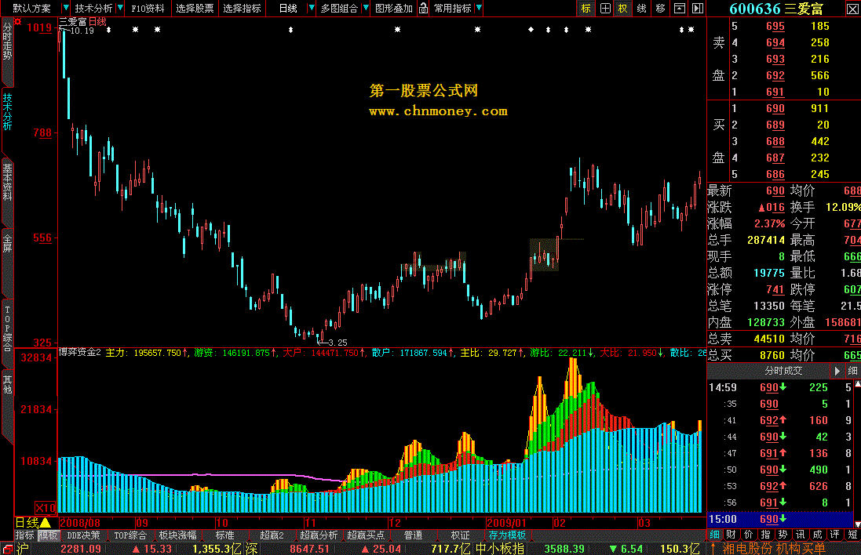Click 存为模板 save template link

[x=507, y=535]
